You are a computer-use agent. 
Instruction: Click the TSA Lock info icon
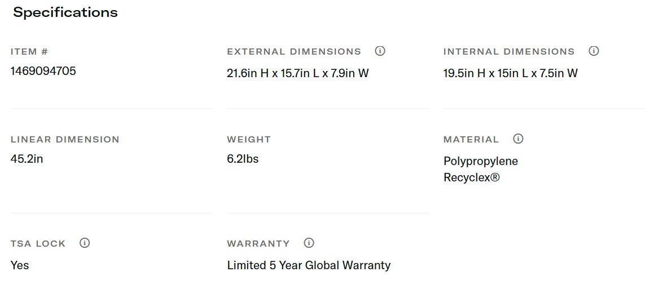(x=85, y=243)
